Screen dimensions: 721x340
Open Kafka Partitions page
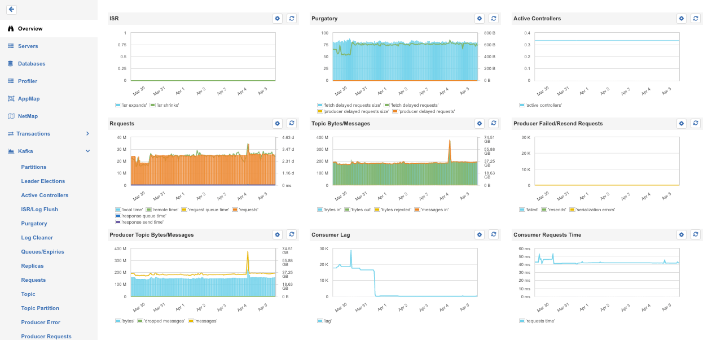pos(34,167)
